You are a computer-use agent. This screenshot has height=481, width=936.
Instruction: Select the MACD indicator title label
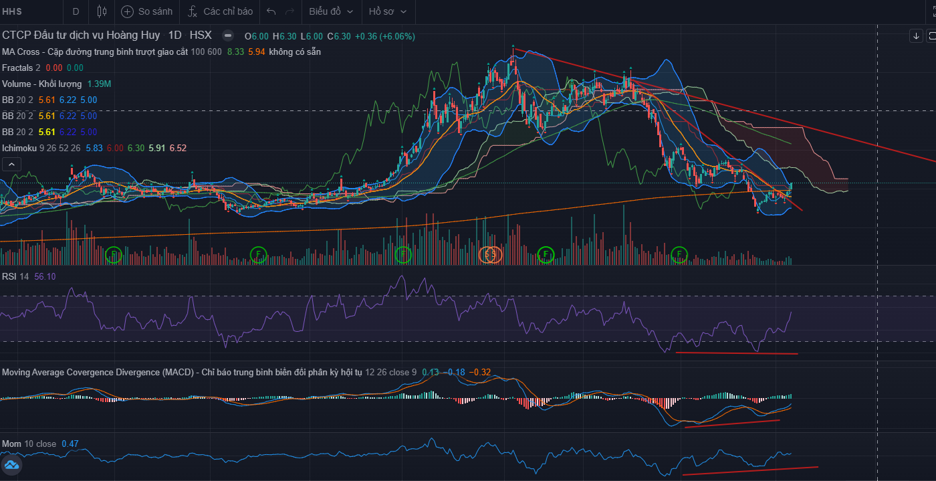coord(97,372)
